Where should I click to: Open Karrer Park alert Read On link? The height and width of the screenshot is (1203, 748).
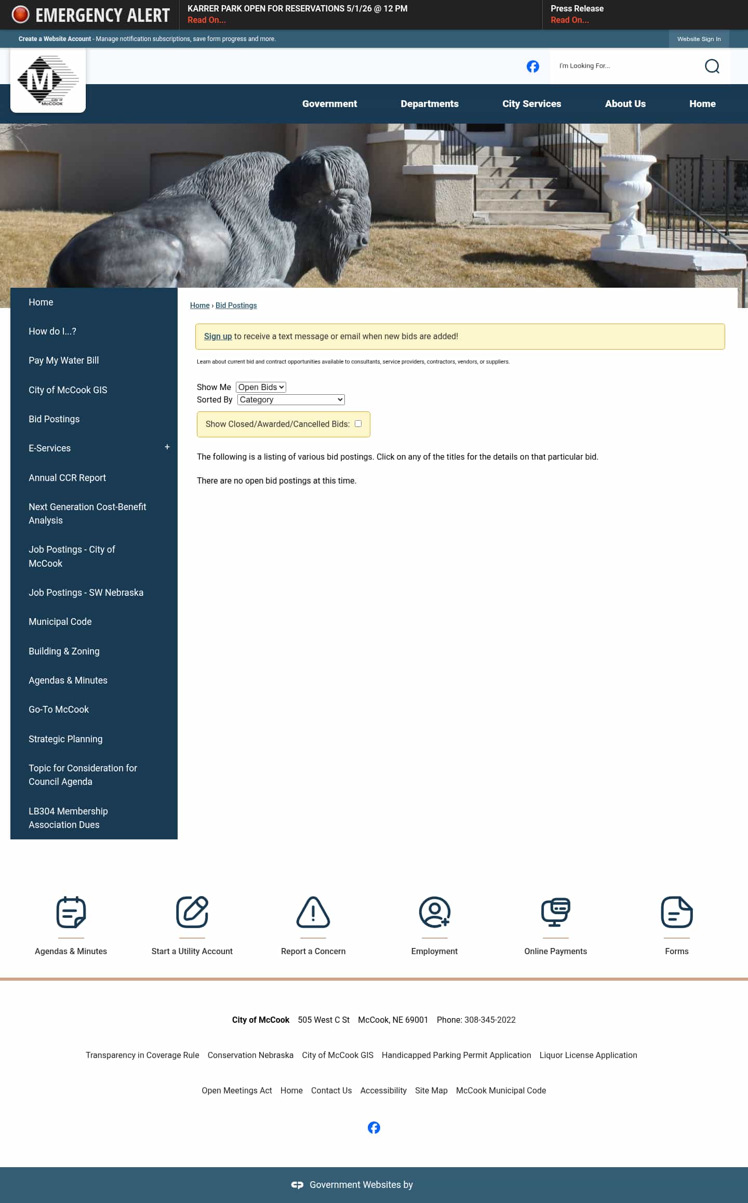coord(207,20)
